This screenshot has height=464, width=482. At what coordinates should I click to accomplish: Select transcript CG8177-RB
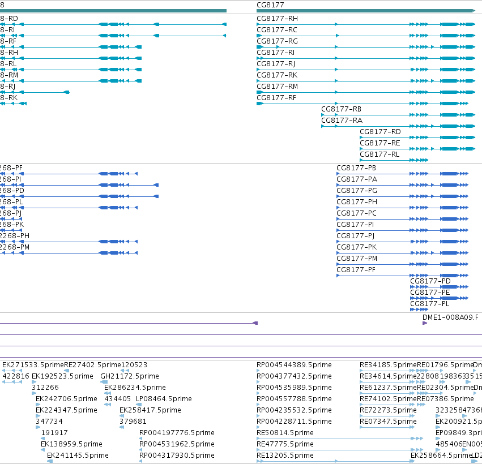(341, 109)
